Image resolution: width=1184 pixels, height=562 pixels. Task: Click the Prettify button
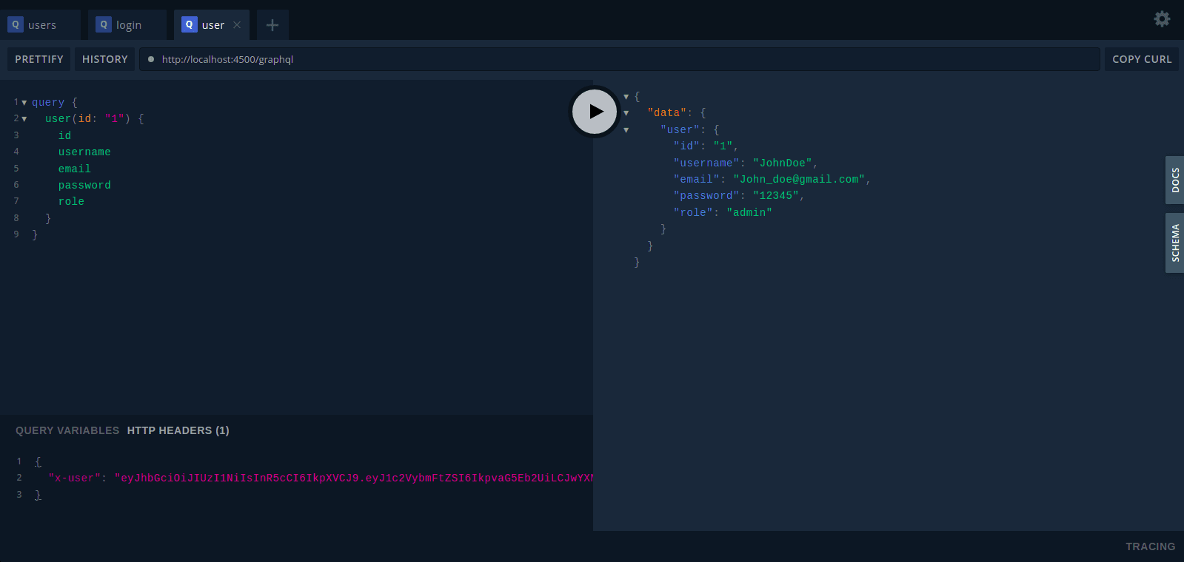(x=39, y=59)
